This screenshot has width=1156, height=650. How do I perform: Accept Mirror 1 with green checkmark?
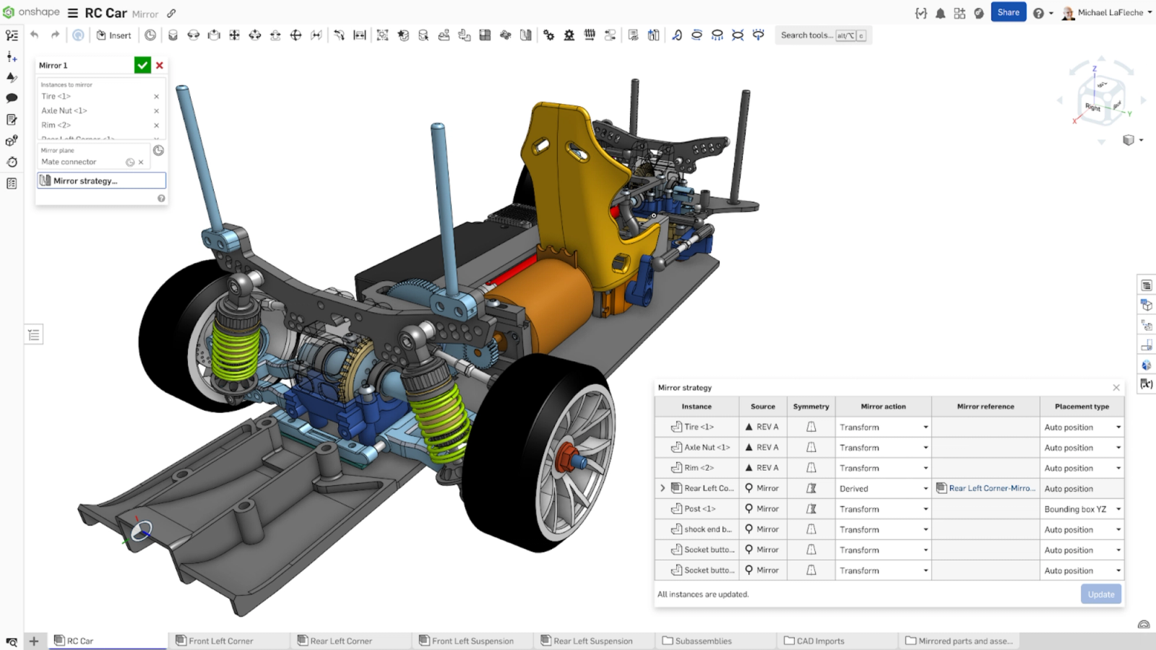click(x=142, y=65)
